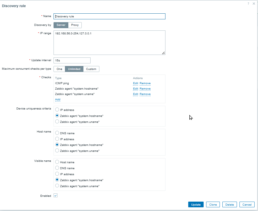The height and width of the screenshot is (211, 258).
Task: Edit the ICMP ping check
Action: (136, 83)
